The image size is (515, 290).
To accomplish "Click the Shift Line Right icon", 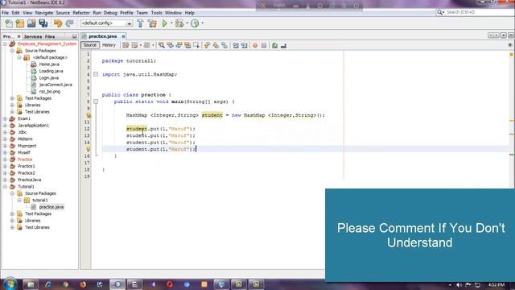I will [x=244, y=45].
